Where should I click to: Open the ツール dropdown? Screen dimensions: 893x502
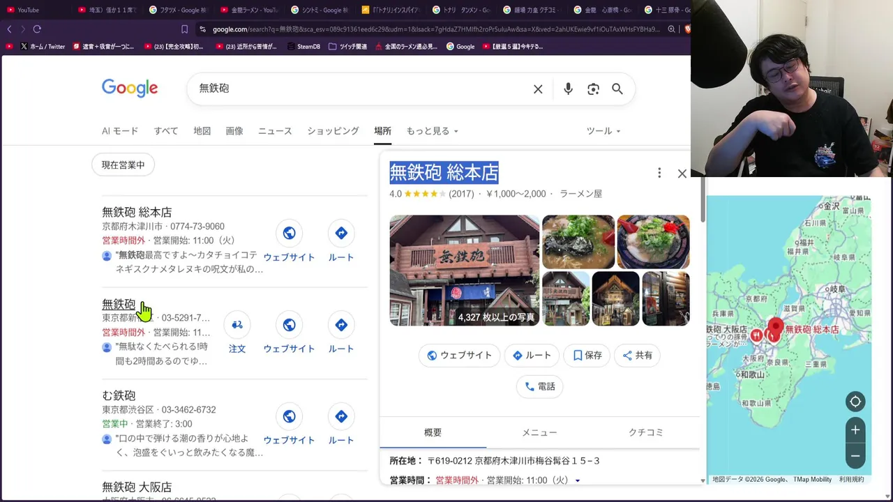point(603,131)
